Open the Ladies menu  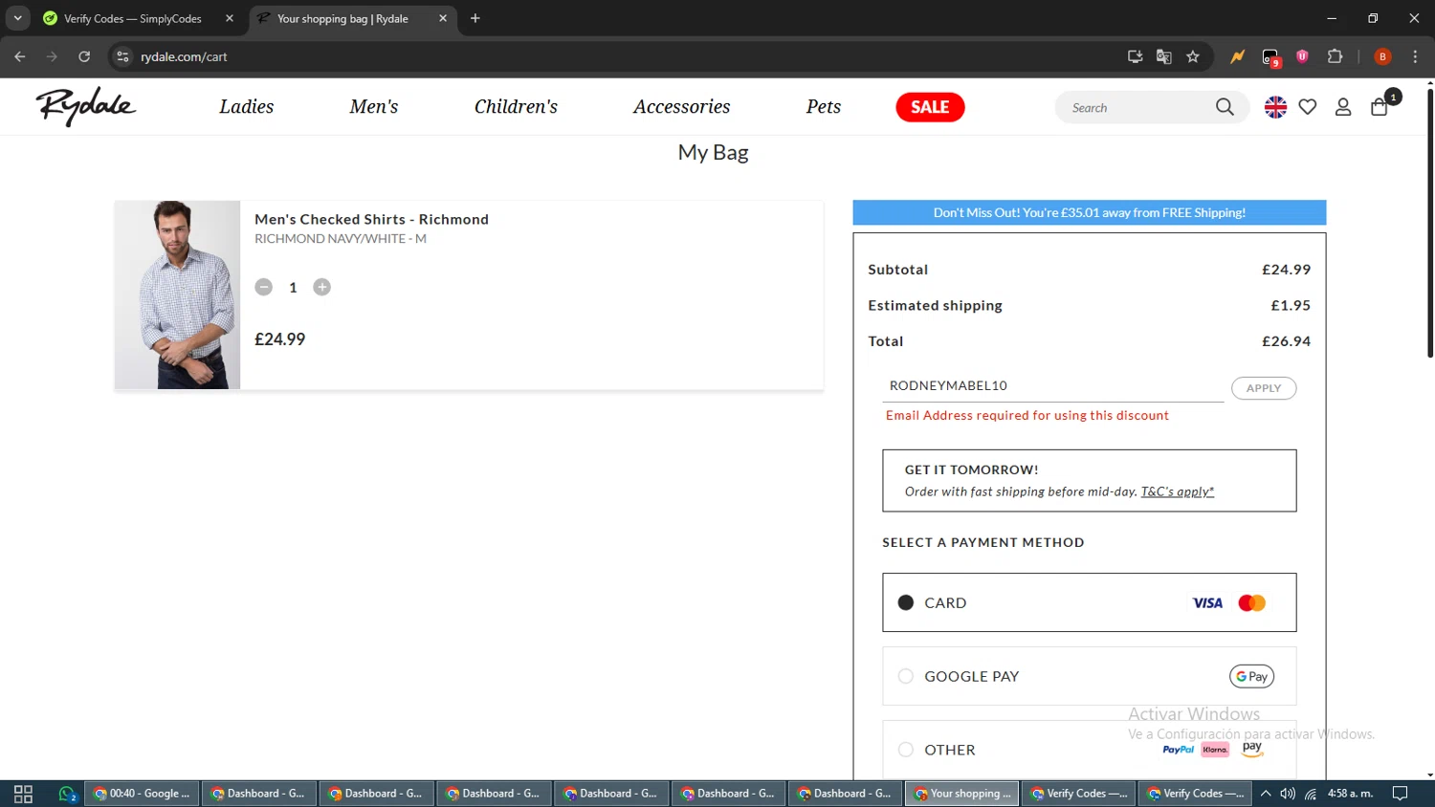(x=247, y=106)
